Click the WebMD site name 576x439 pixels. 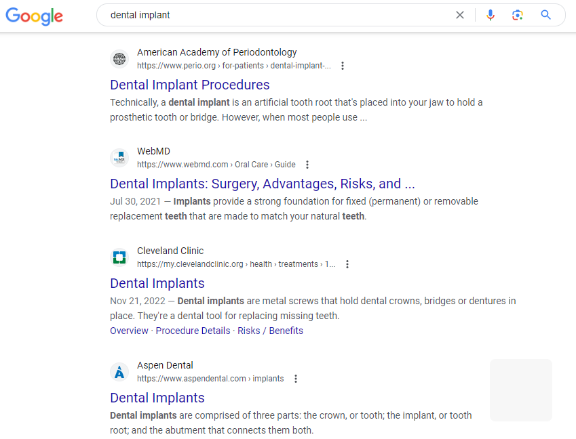153,152
